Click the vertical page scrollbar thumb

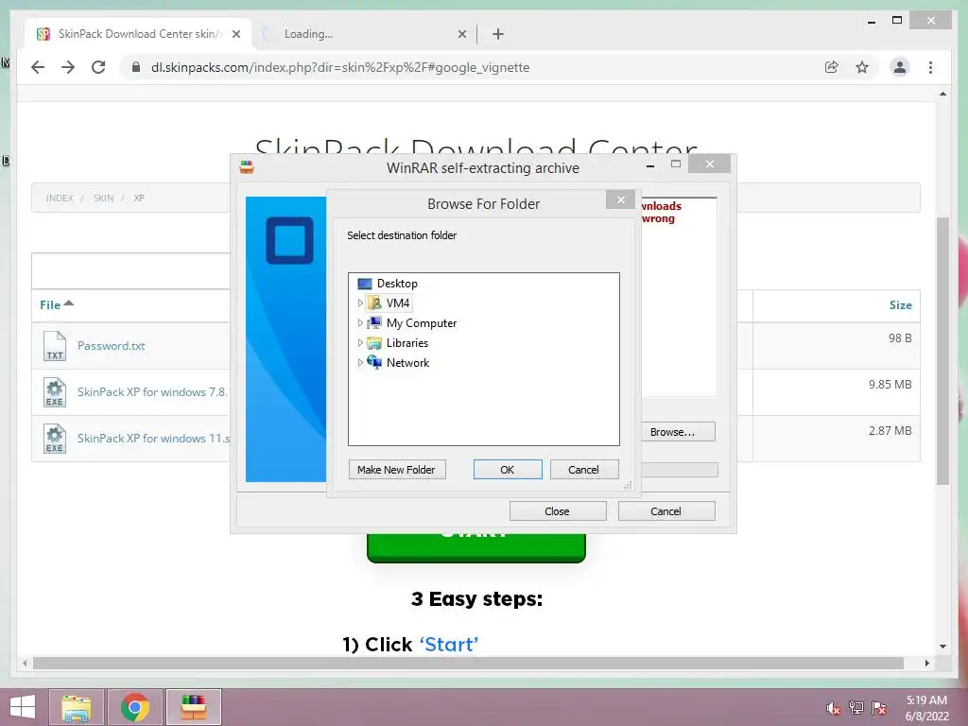pos(942,351)
